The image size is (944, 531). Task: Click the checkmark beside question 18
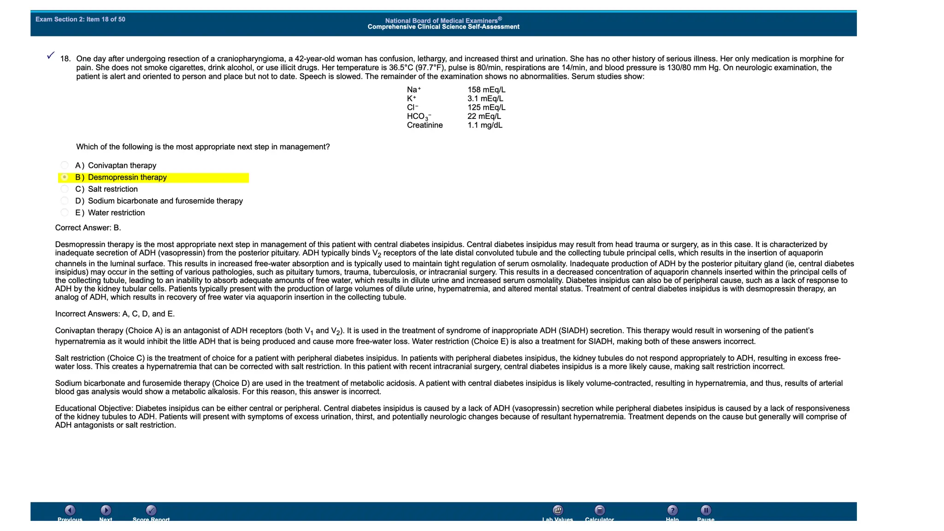(x=51, y=56)
